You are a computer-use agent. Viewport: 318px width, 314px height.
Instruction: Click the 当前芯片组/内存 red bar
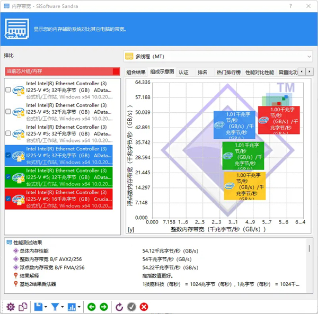[x=63, y=71]
